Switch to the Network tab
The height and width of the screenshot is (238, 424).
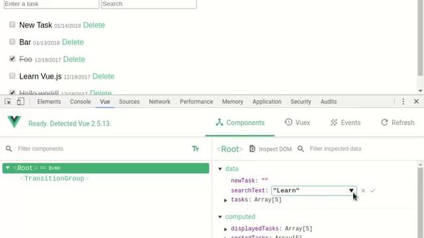click(x=160, y=102)
